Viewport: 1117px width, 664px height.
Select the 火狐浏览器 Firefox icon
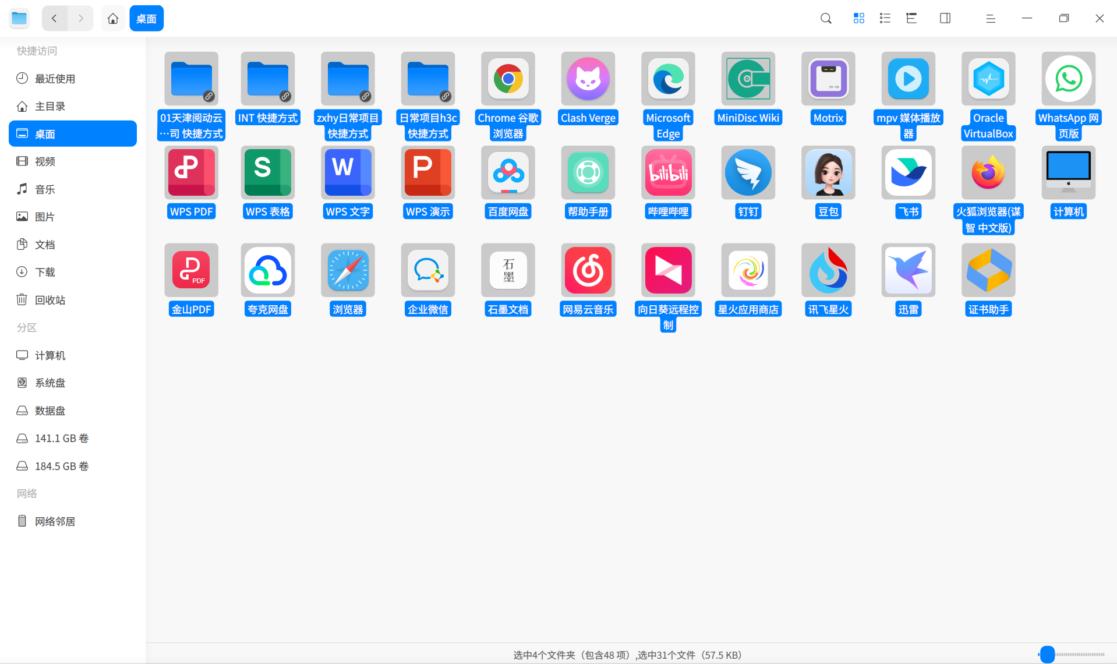[x=988, y=172]
